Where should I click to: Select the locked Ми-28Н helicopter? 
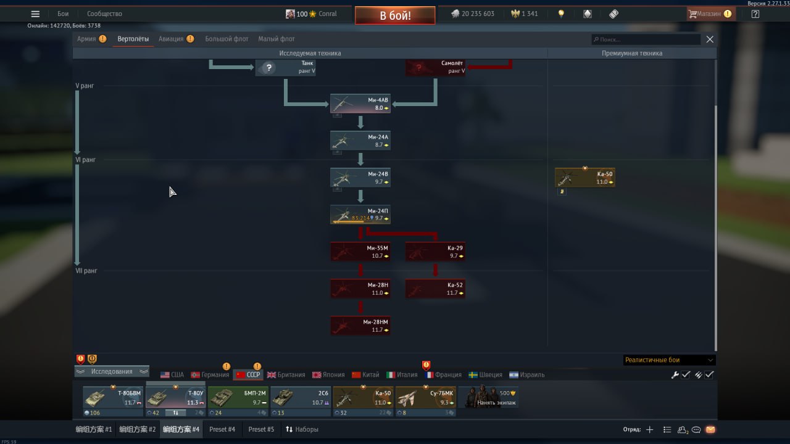(x=360, y=289)
